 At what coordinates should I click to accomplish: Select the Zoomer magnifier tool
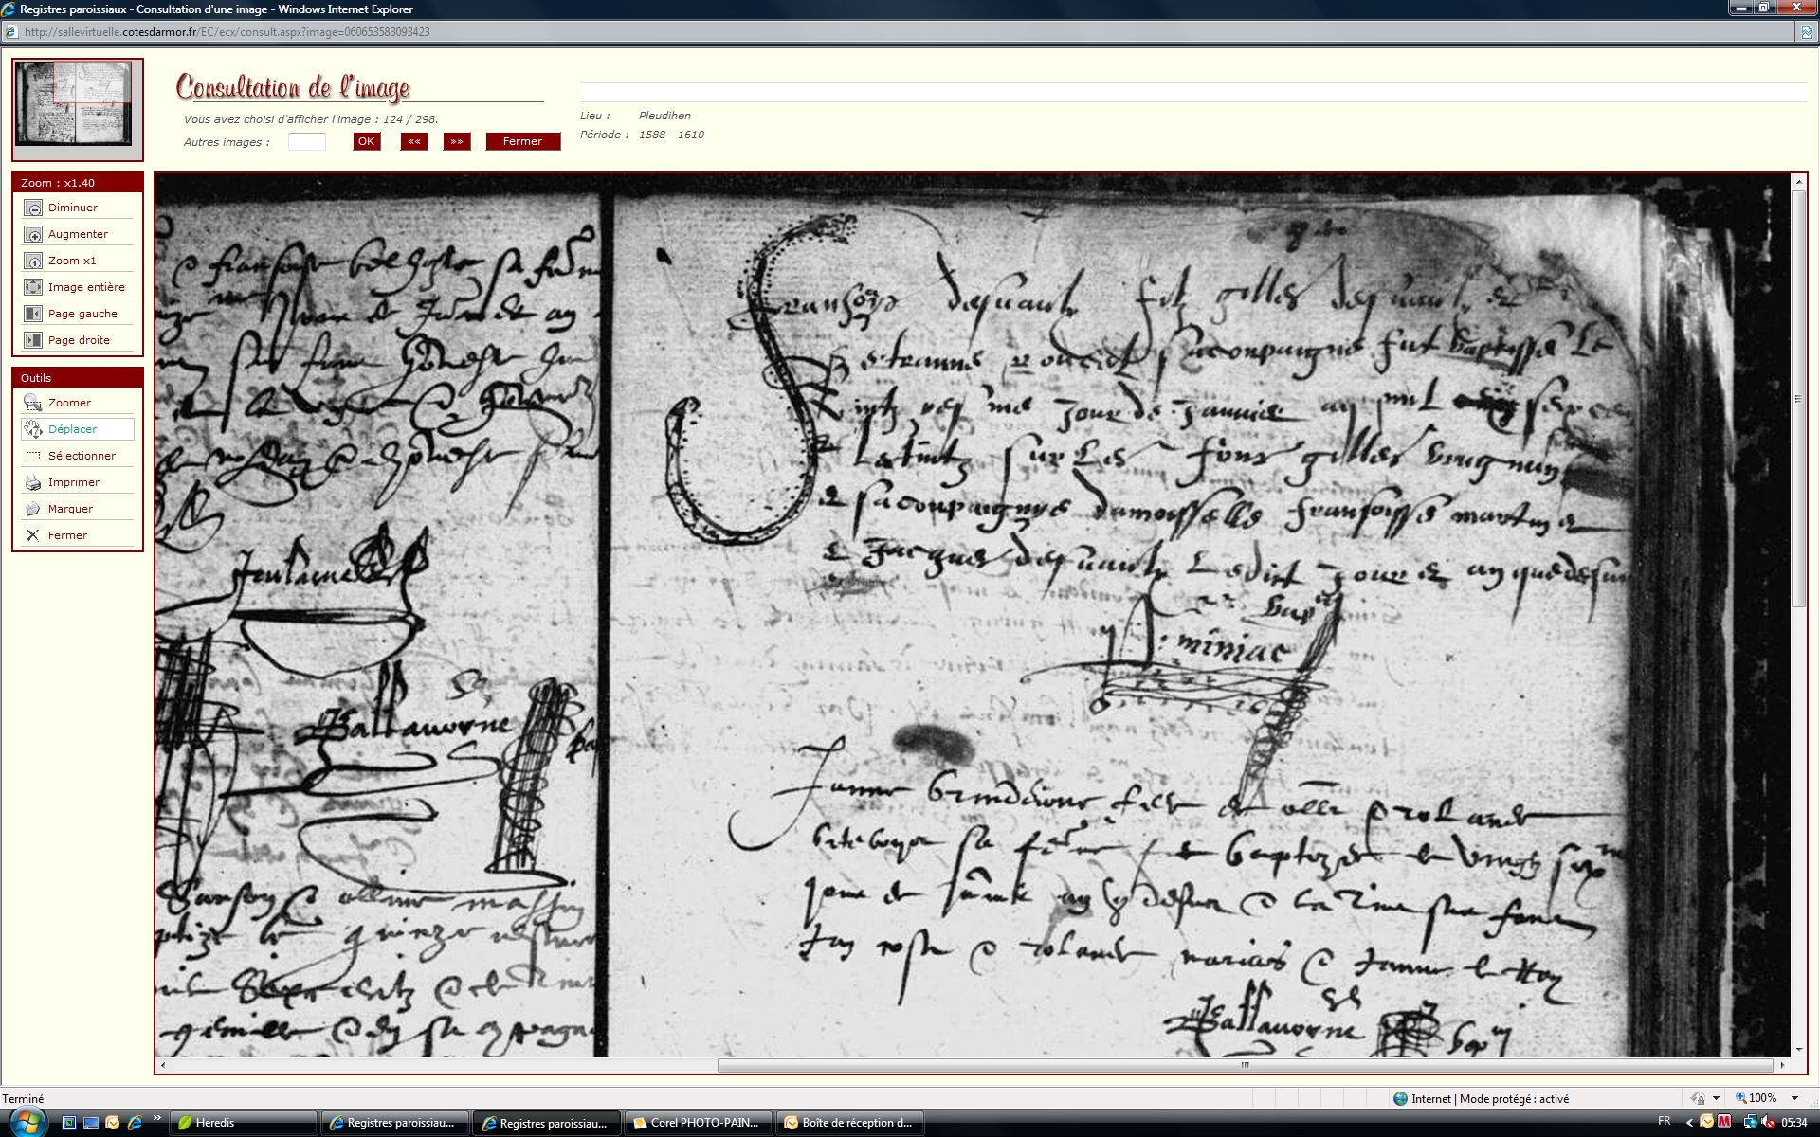tap(33, 404)
